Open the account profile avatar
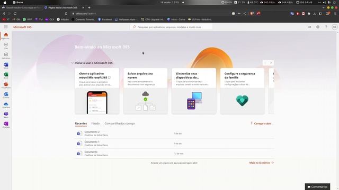 pos(334,27)
